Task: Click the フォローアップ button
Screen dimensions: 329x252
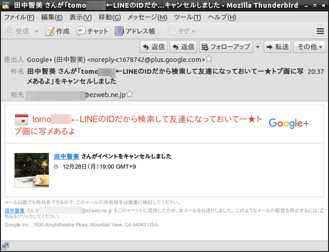Action: (226, 47)
